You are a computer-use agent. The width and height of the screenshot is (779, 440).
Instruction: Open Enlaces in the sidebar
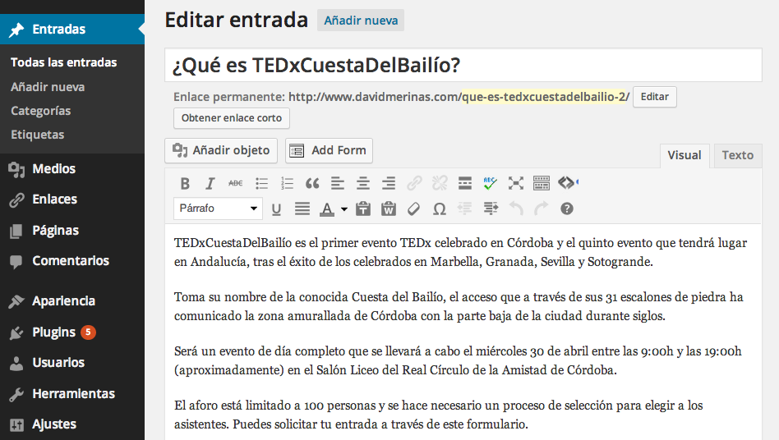[x=72, y=199]
